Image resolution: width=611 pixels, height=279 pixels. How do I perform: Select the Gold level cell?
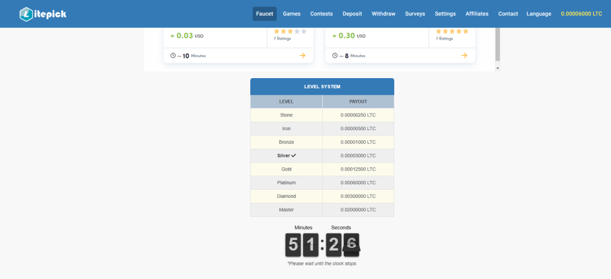point(286,169)
